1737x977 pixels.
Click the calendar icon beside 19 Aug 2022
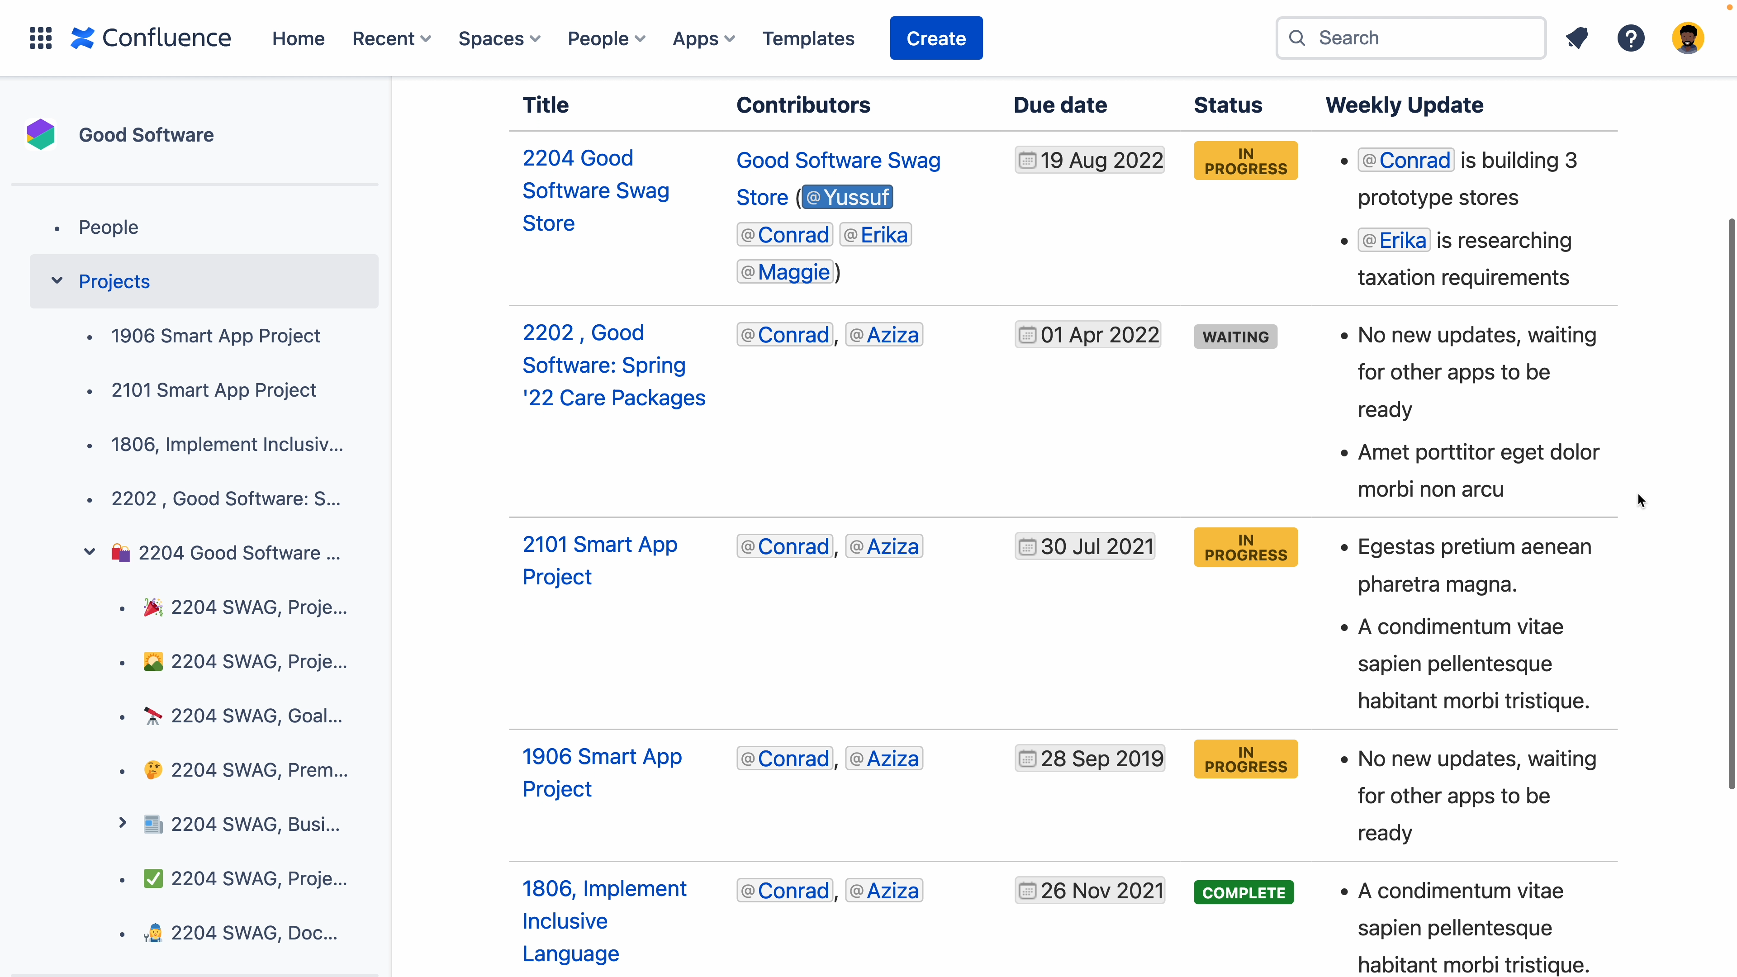1026,161
